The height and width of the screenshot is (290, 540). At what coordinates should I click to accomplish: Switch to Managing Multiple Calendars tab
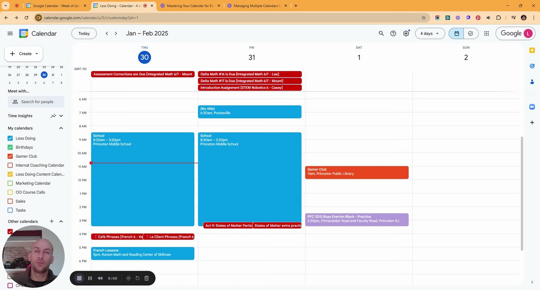(x=258, y=6)
